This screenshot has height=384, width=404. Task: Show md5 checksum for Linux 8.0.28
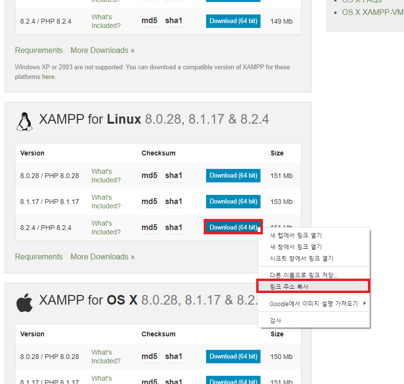(x=149, y=176)
